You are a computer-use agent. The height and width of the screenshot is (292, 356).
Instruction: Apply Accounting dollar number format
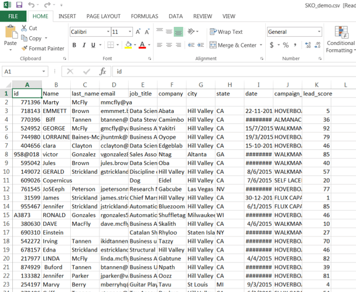click(x=272, y=45)
